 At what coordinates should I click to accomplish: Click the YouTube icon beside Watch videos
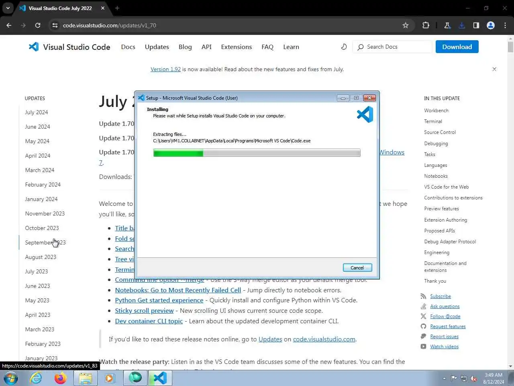click(423, 347)
